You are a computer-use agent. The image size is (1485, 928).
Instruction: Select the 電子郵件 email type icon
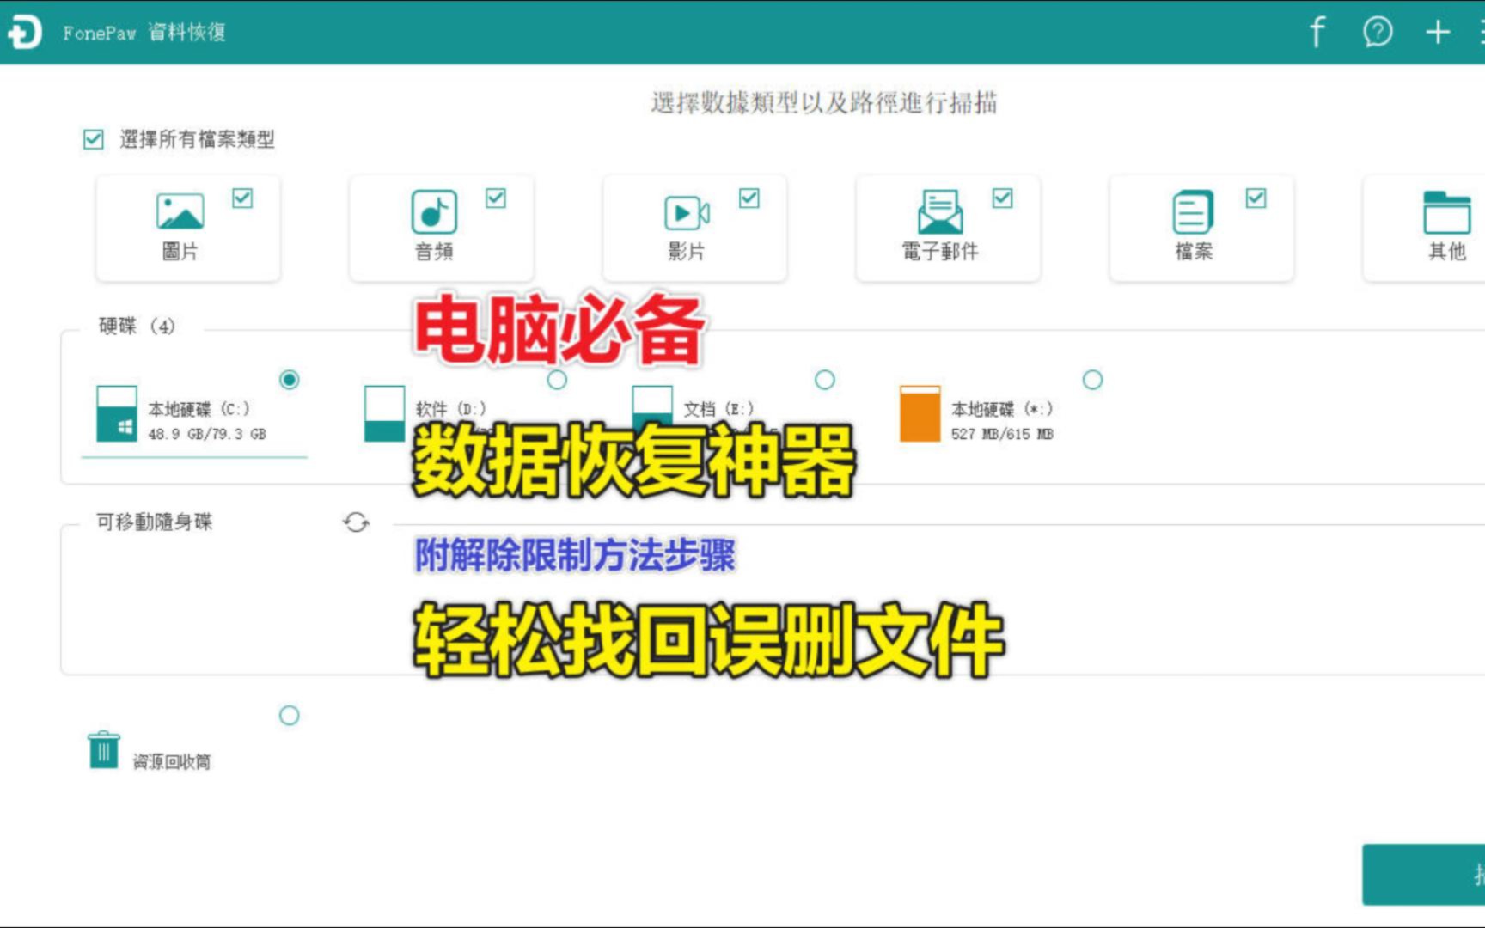(940, 211)
